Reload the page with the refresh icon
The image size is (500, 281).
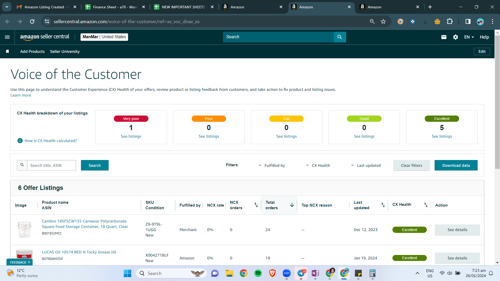tap(32, 22)
